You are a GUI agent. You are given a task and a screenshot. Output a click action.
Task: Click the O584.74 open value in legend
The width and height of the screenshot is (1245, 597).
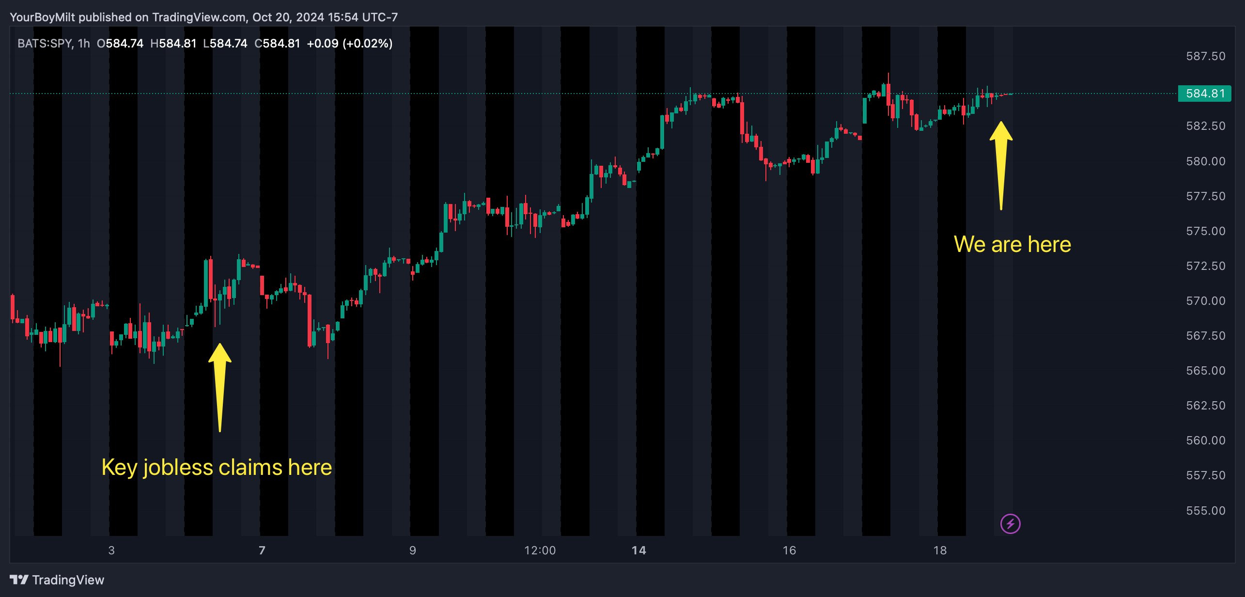(x=120, y=44)
